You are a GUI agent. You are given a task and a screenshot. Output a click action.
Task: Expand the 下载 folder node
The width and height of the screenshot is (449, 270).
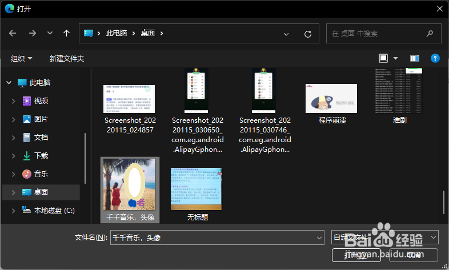[x=14, y=156]
